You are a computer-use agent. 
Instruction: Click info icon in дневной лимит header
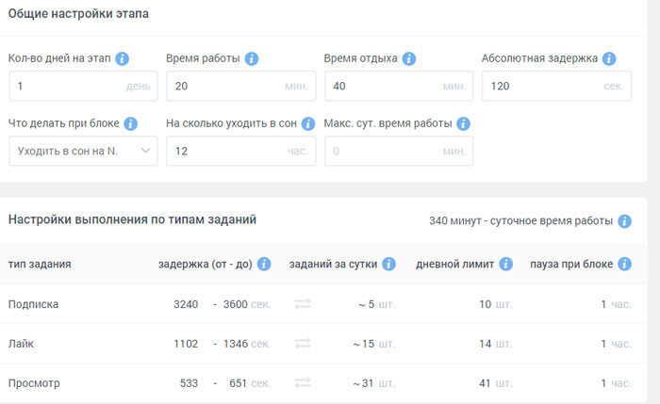pyautogui.click(x=505, y=264)
